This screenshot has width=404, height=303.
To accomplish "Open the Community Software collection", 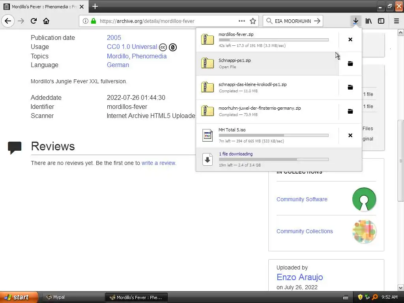I will pyautogui.click(x=302, y=199).
